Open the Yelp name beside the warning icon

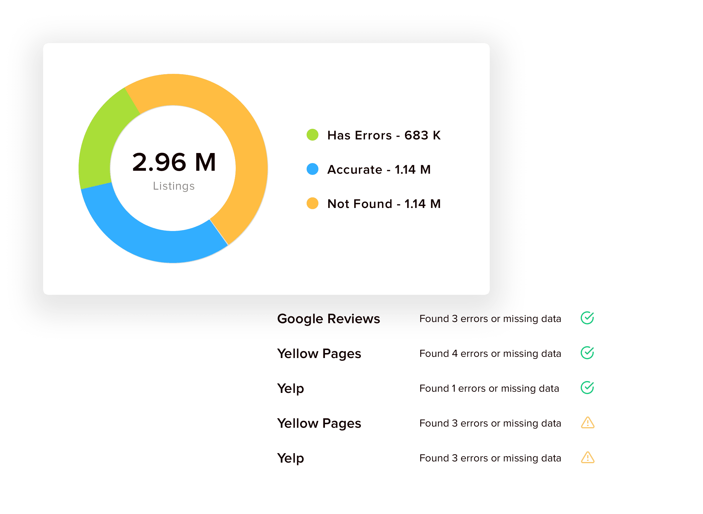click(x=291, y=458)
